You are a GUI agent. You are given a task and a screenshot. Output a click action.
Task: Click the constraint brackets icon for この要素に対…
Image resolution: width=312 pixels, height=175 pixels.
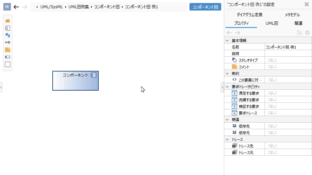[x=234, y=79]
